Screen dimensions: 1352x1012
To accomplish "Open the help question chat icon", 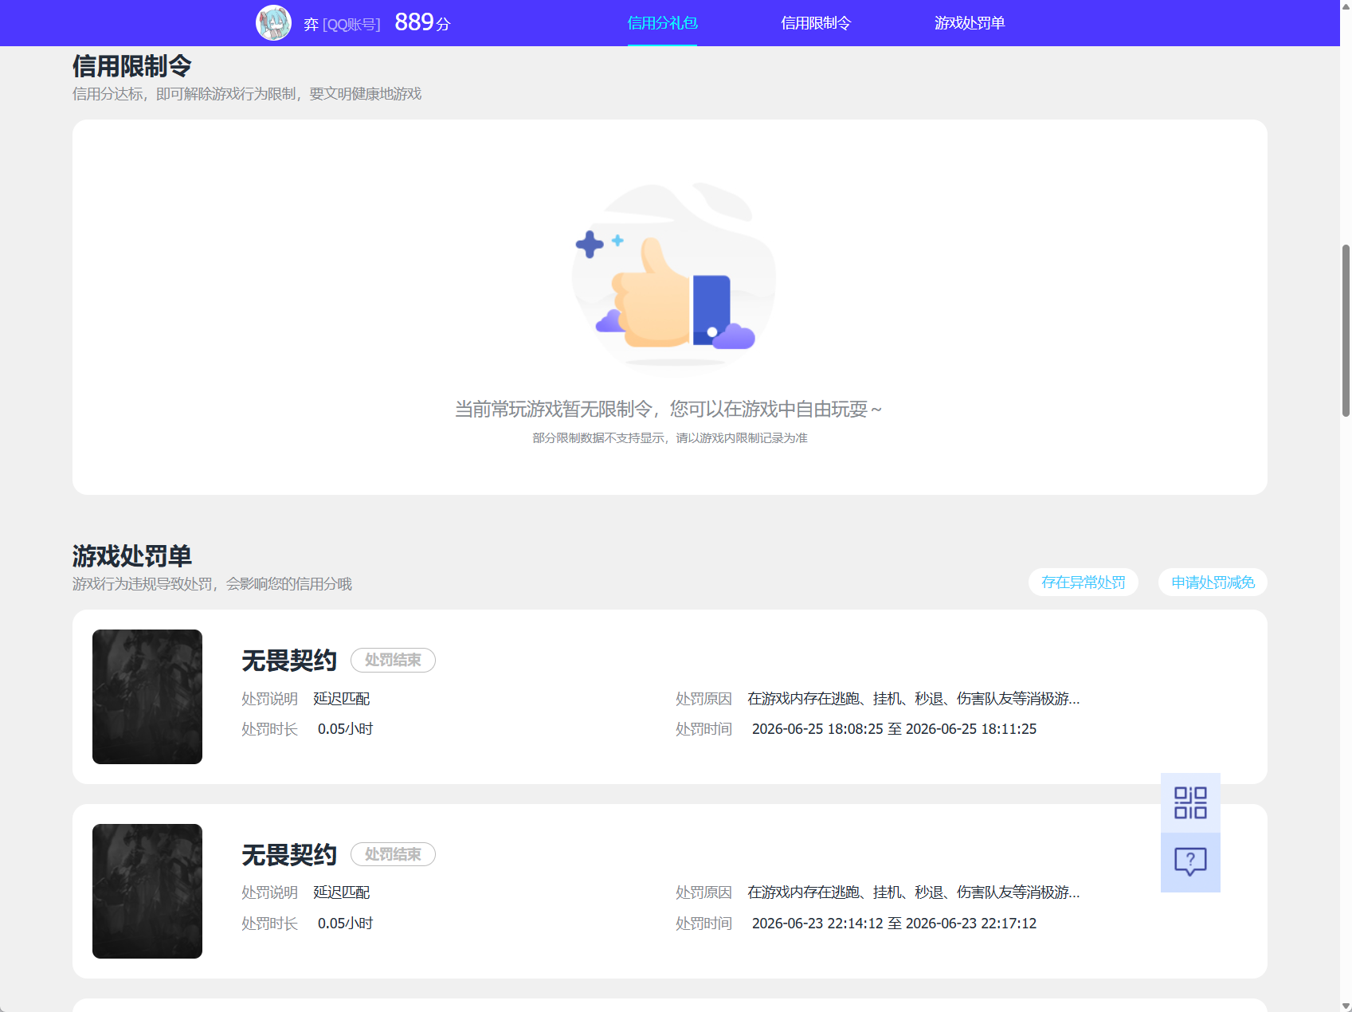I will click(1190, 862).
